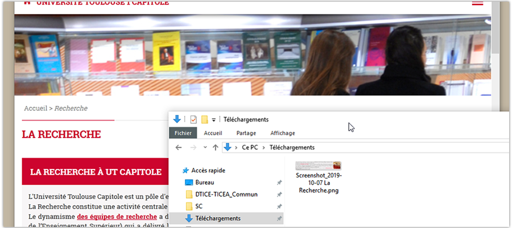Open the hamburger menu on the university site

tap(477, 3)
